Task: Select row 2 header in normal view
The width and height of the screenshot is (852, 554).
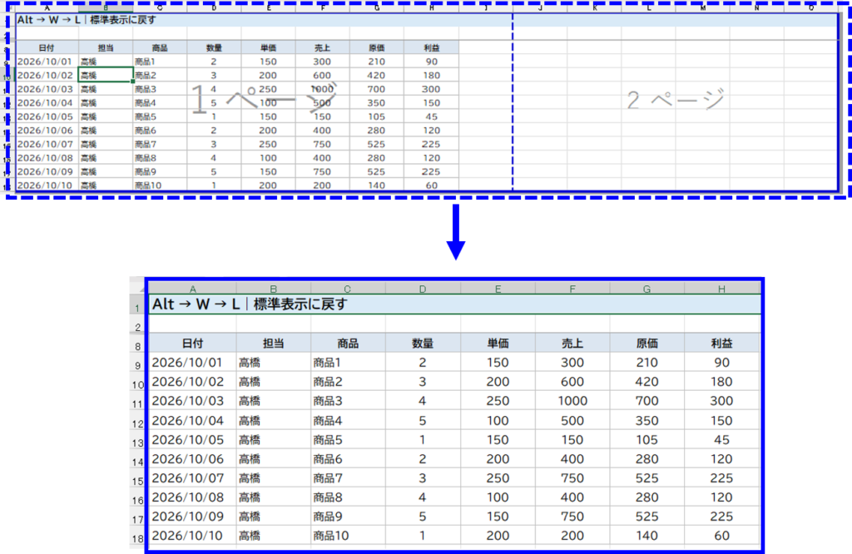Action: 138,324
